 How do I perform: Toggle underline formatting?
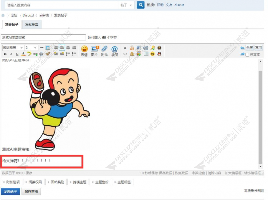tap(17, 54)
